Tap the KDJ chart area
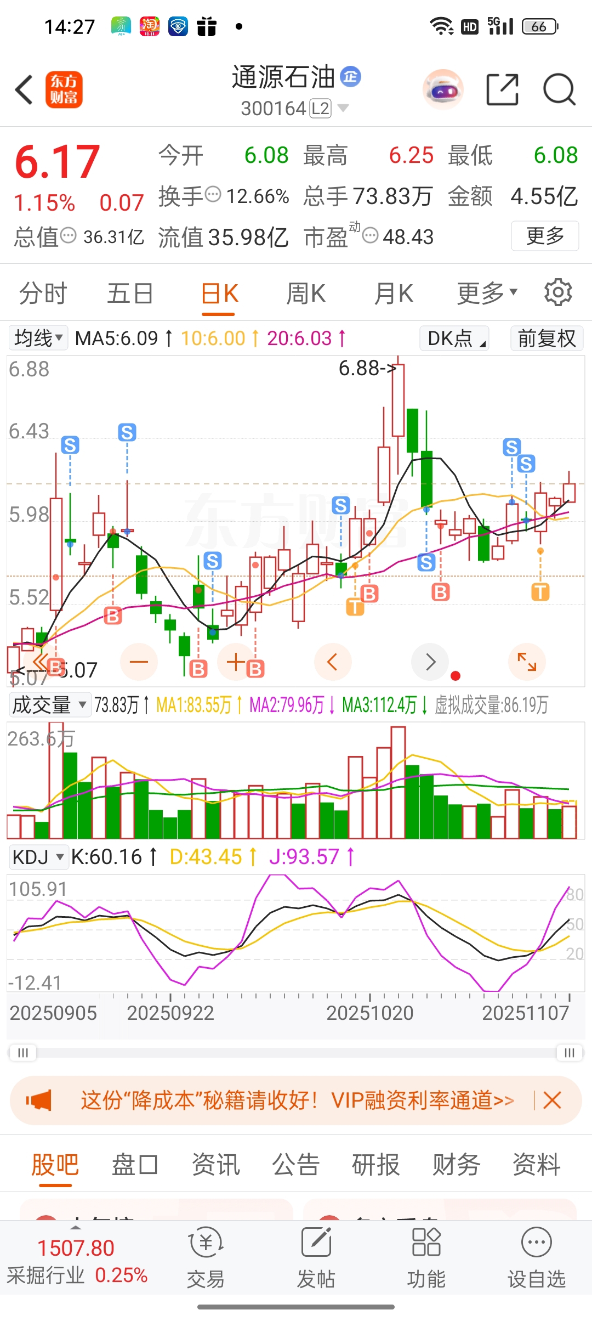592x1321 pixels. click(296, 934)
